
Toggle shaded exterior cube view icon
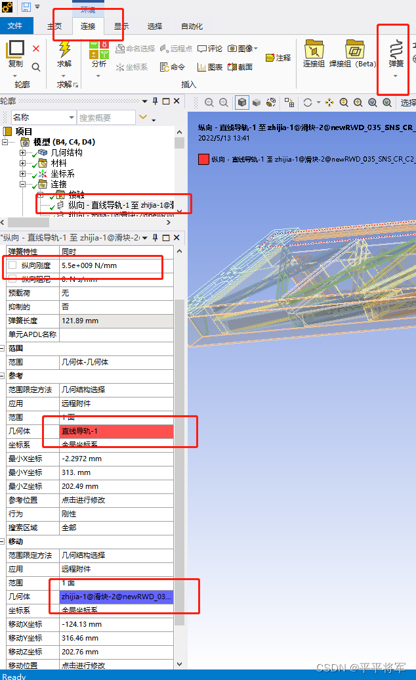coord(242,102)
